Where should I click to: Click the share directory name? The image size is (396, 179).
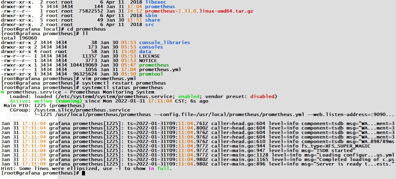(153, 20)
